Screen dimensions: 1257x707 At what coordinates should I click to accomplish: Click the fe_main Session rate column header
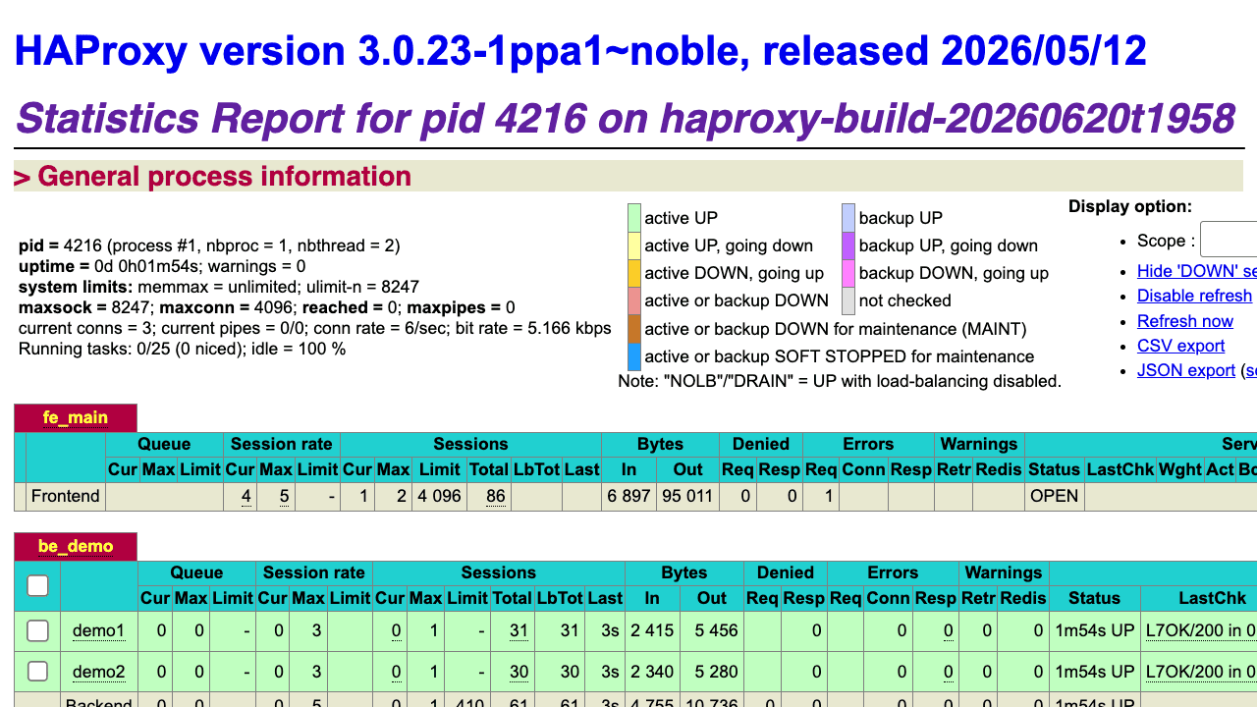pyautogui.click(x=282, y=444)
